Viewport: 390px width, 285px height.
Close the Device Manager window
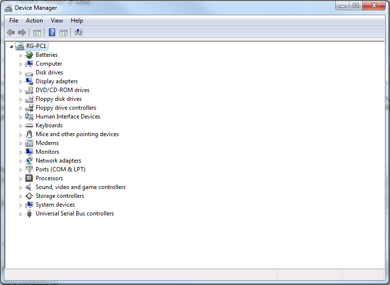tap(374, 6)
